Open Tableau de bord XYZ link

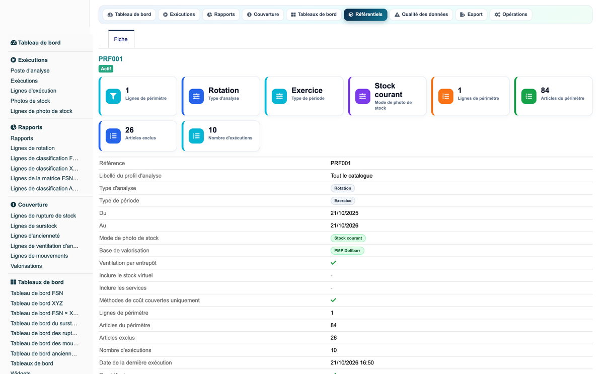(37, 304)
